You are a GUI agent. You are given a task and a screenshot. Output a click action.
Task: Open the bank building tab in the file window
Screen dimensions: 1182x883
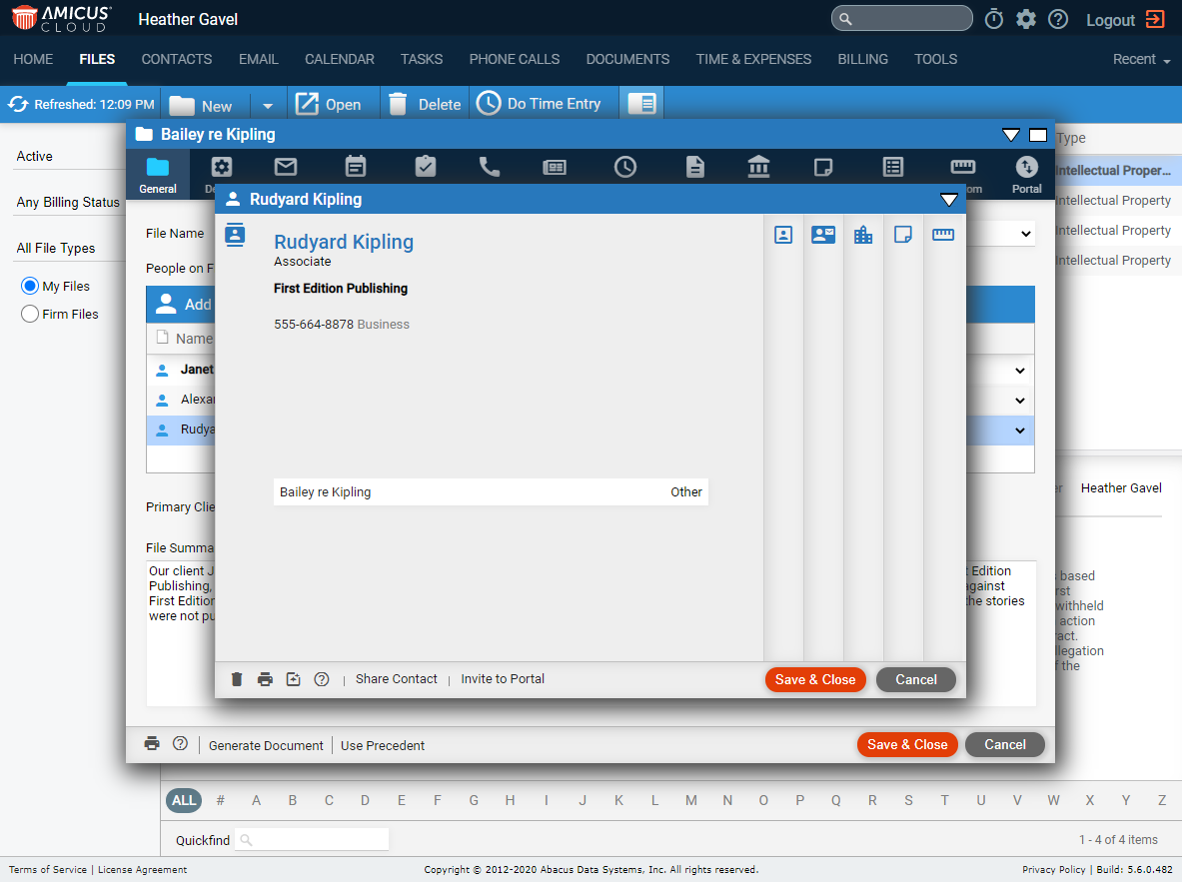(x=758, y=167)
